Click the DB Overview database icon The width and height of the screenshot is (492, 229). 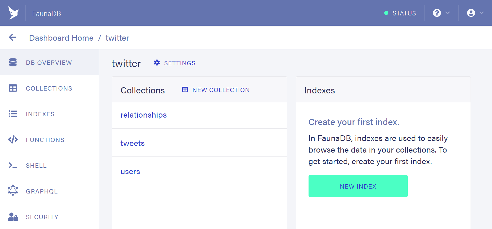[13, 63]
